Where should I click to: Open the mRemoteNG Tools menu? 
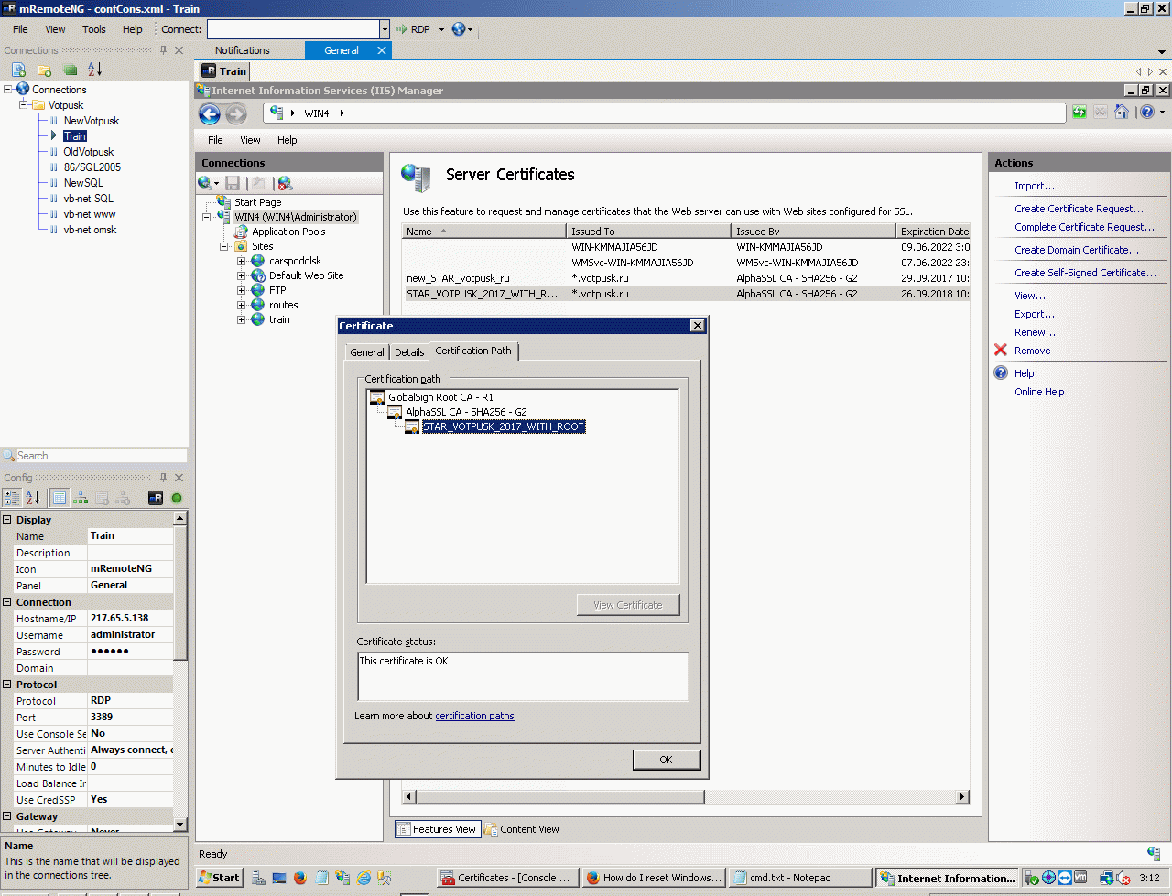pyautogui.click(x=94, y=29)
